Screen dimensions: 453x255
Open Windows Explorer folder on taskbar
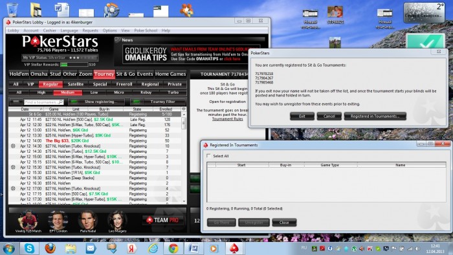pos(71,249)
